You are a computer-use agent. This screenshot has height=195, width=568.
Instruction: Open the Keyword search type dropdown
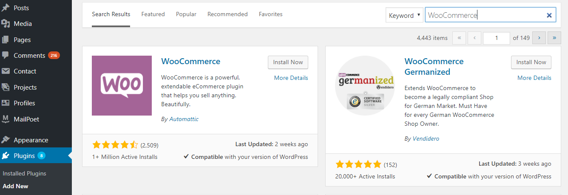coord(404,15)
